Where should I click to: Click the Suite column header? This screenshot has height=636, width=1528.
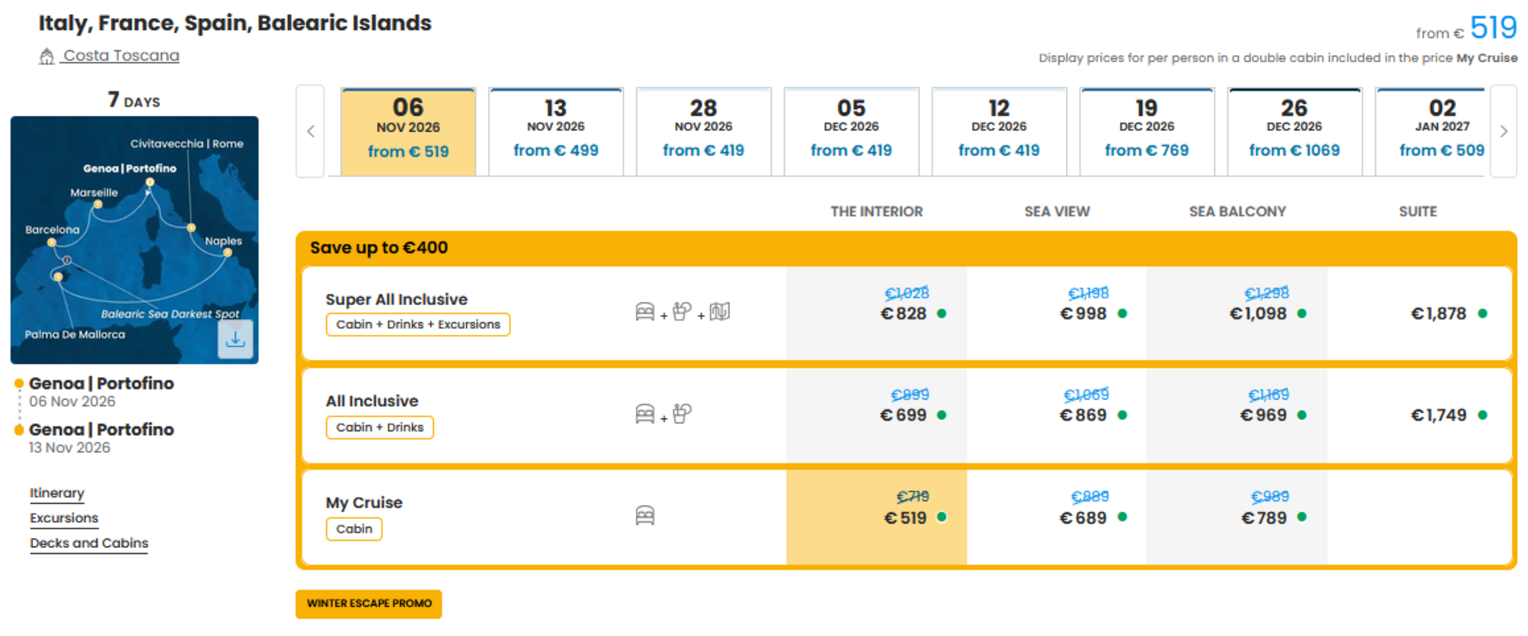click(x=1417, y=211)
